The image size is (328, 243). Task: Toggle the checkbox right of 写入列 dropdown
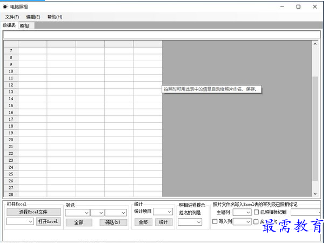(x=256, y=221)
